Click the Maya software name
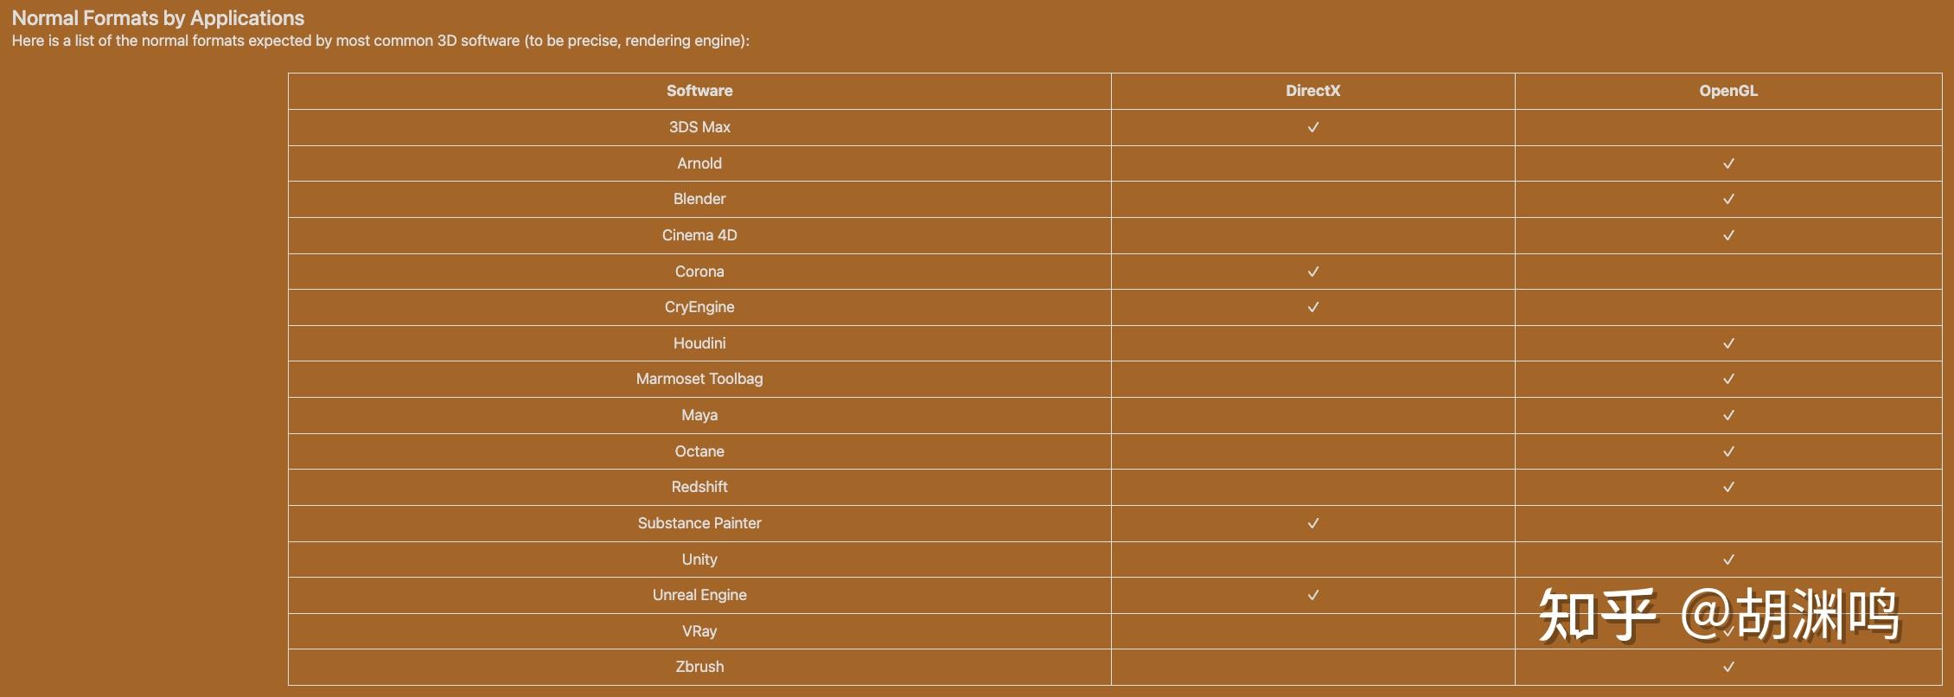The width and height of the screenshot is (1954, 697). (699, 415)
